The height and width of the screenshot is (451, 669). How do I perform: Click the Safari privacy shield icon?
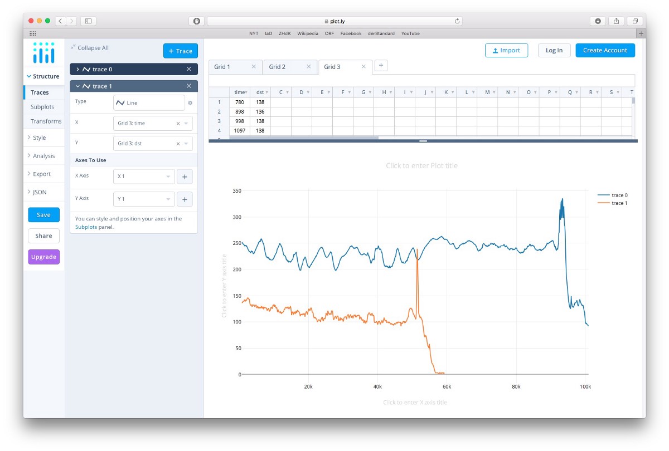pos(196,21)
